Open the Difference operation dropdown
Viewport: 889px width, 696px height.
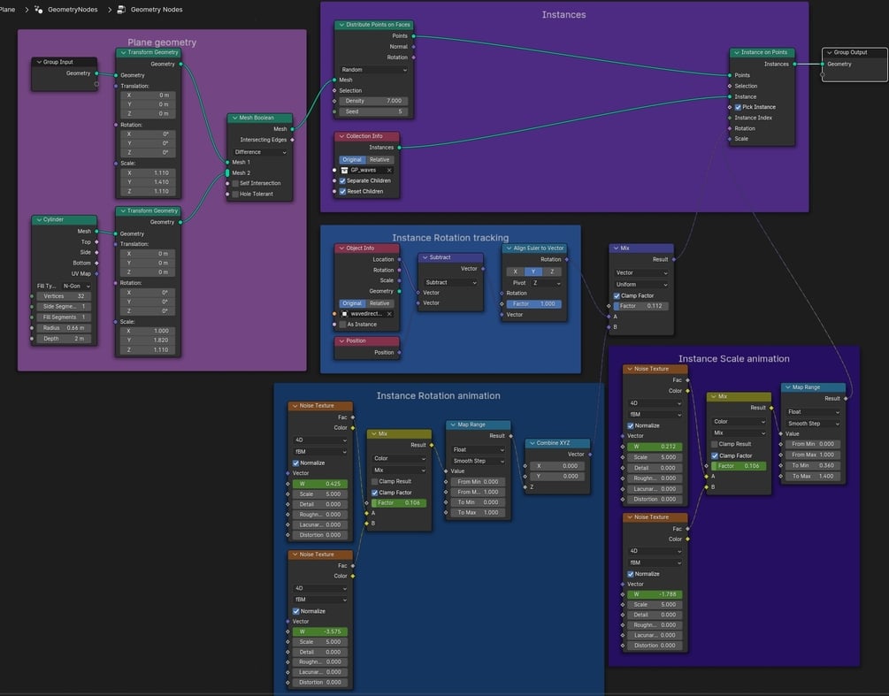click(x=260, y=152)
